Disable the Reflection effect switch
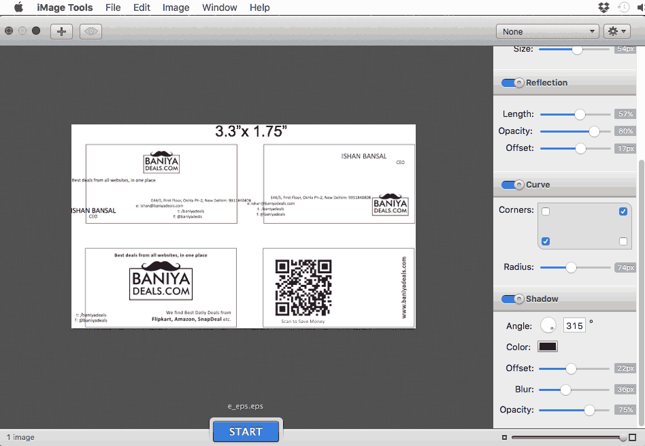Screen dimensions: 645x446 coord(512,83)
